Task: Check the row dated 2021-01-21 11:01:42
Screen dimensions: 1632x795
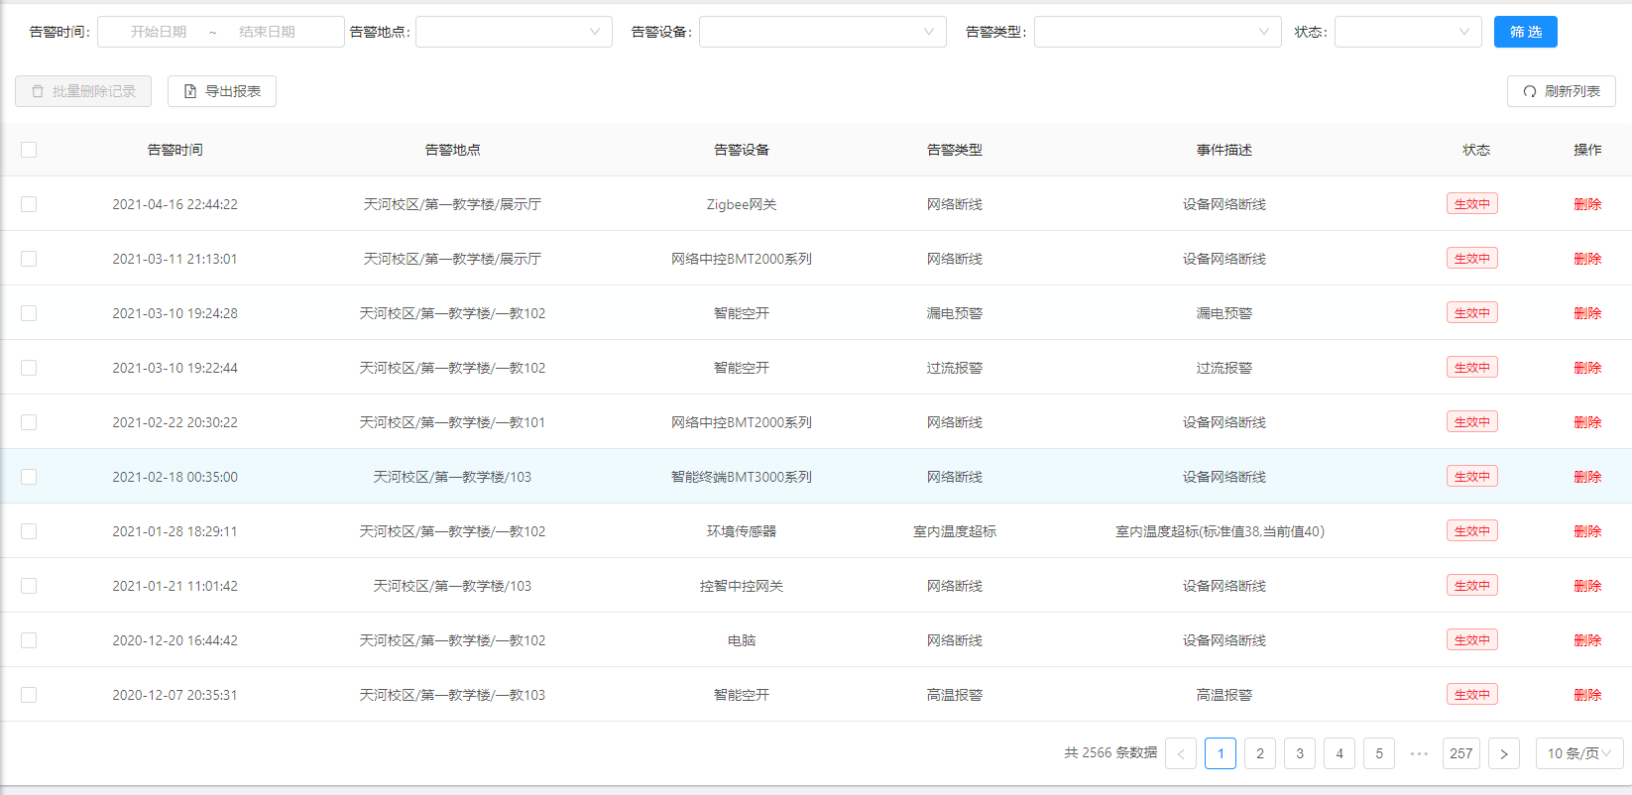Action: 29,586
